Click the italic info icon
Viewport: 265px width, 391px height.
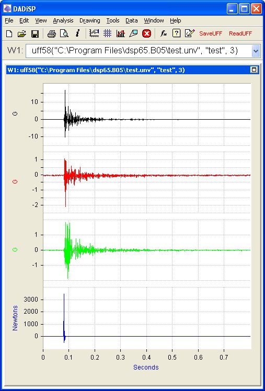[77, 33]
